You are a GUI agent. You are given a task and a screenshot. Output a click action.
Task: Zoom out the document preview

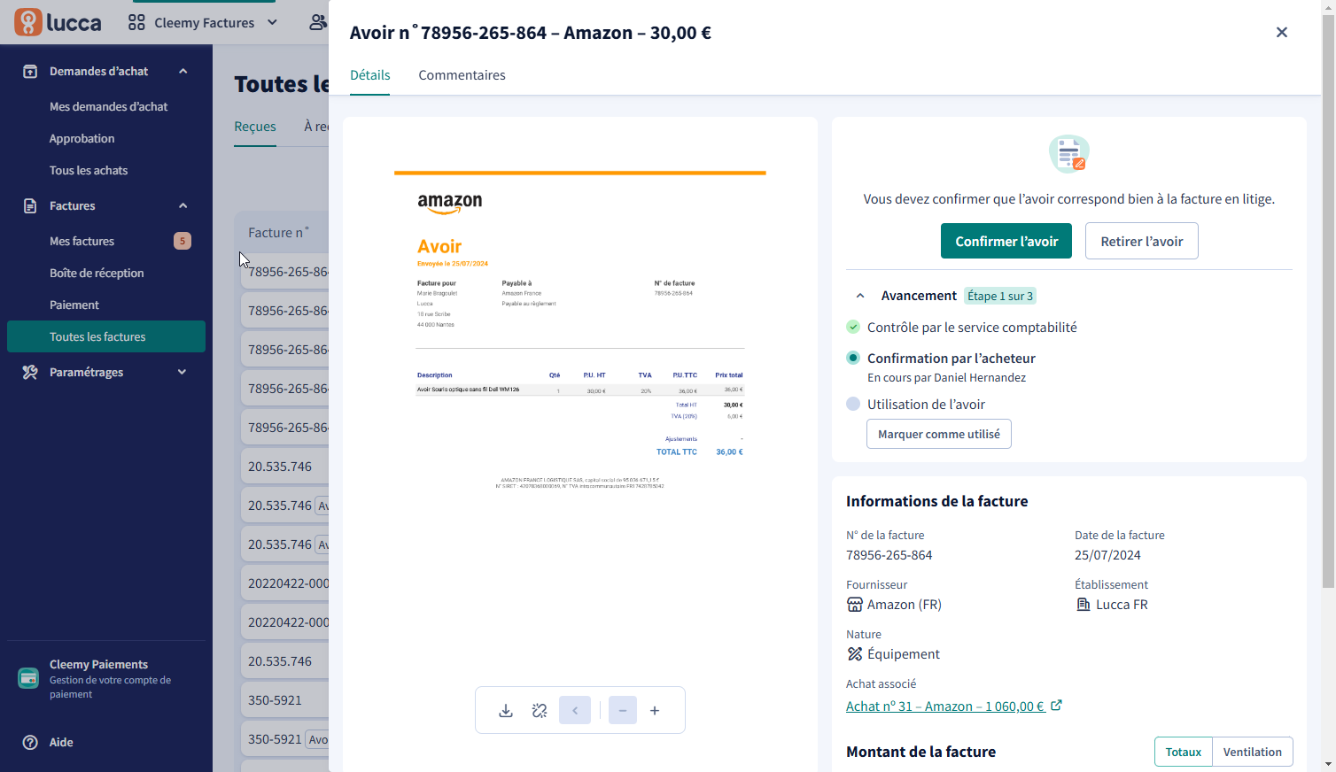click(x=623, y=710)
